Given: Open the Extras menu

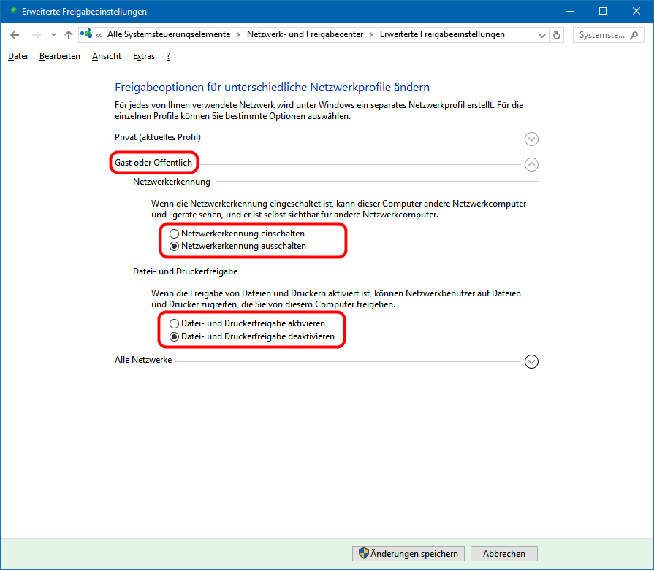Looking at the screenshot, I should [x=144, y=56].
